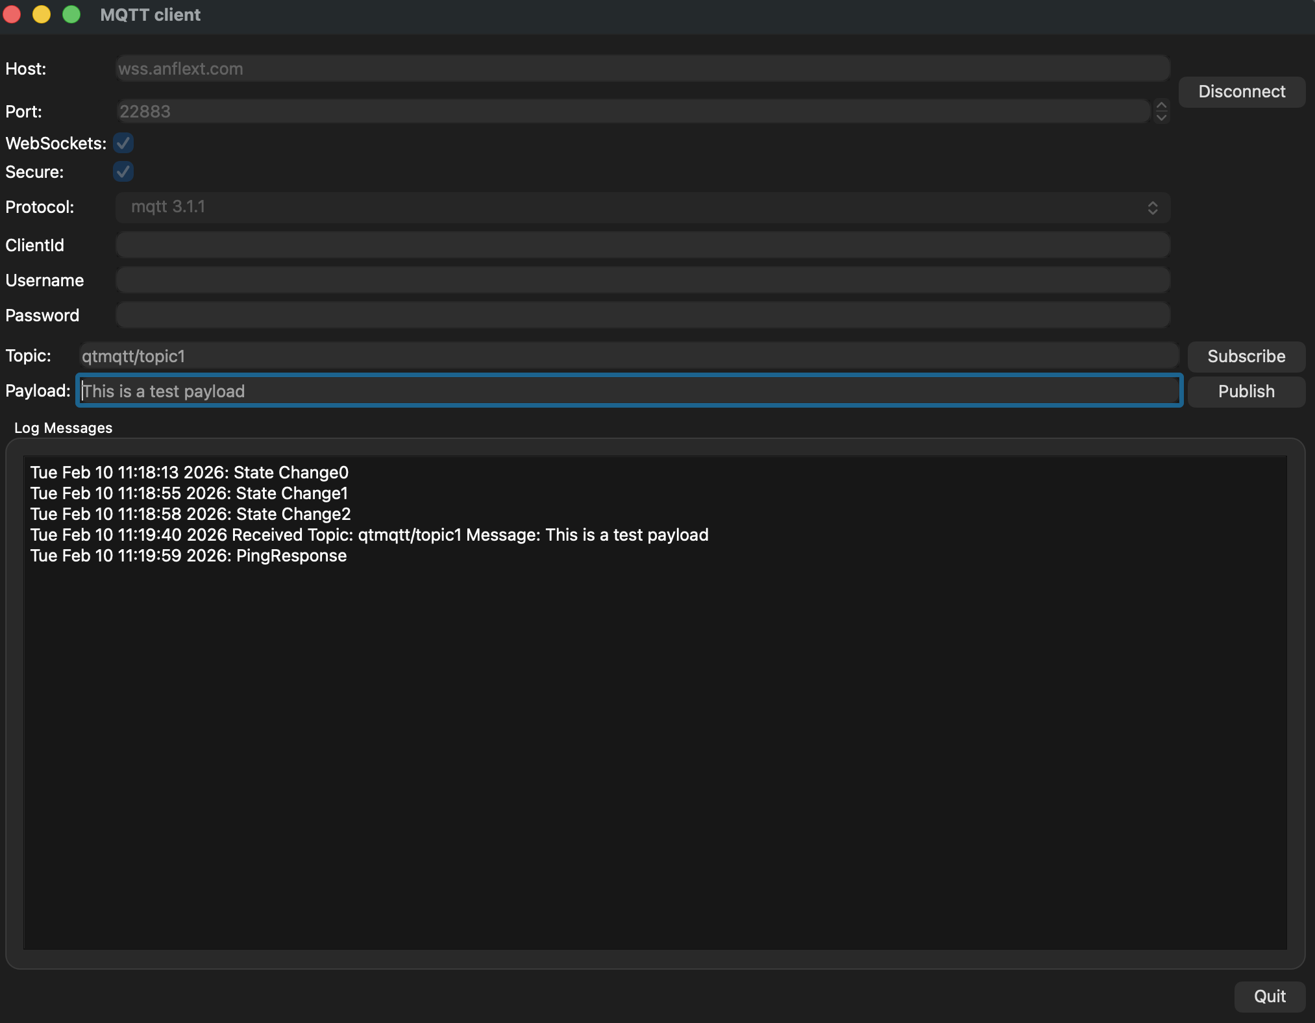
Task: Select the Username text field
Action: tap(643, 280)
